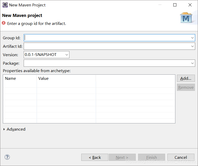The height and width of the screenshot is (166, 198).
Task: Click the Version: label
Action: 11,55
